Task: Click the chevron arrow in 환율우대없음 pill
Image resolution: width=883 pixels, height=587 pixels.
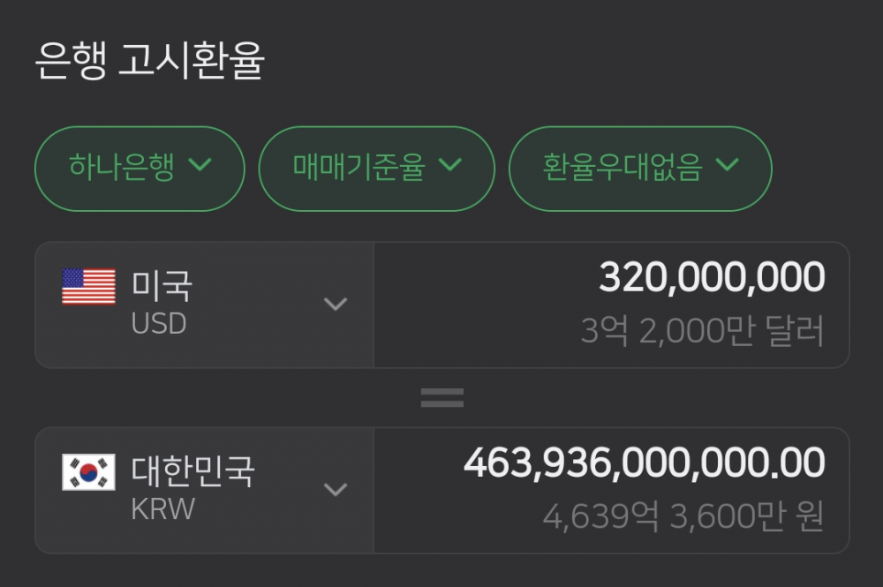Action: pyautogui.click(x=727, y=165)
